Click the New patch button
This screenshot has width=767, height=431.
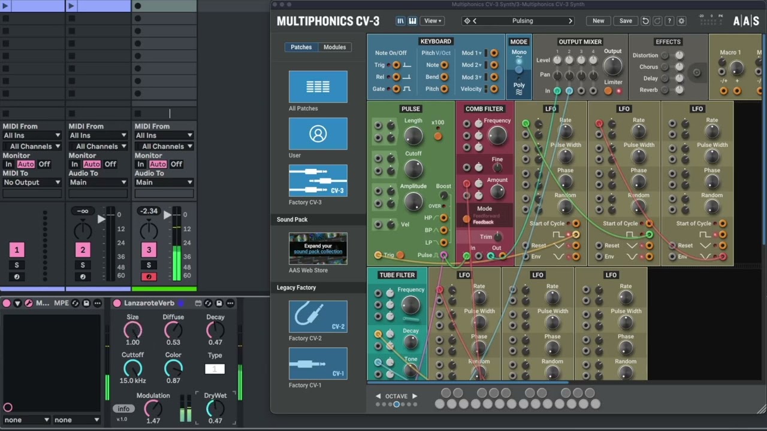coord(599,21)
